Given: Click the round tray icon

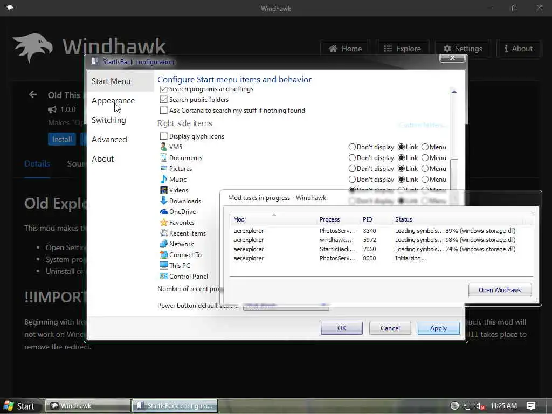Looking at the screenshot, I should click(x=454, y=406).
